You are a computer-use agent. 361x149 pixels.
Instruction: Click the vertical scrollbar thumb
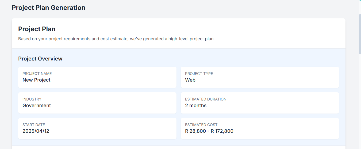point(360,34)
